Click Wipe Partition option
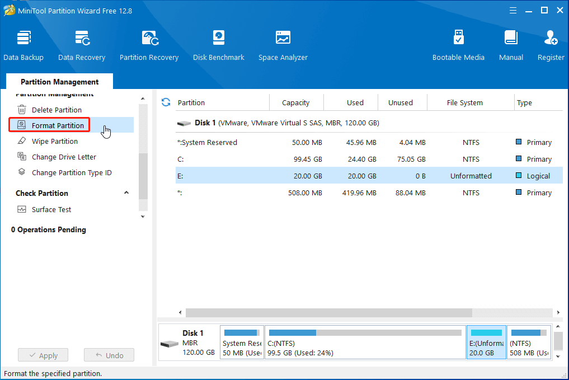The image size is (569, 380). [x=54, y=142]
